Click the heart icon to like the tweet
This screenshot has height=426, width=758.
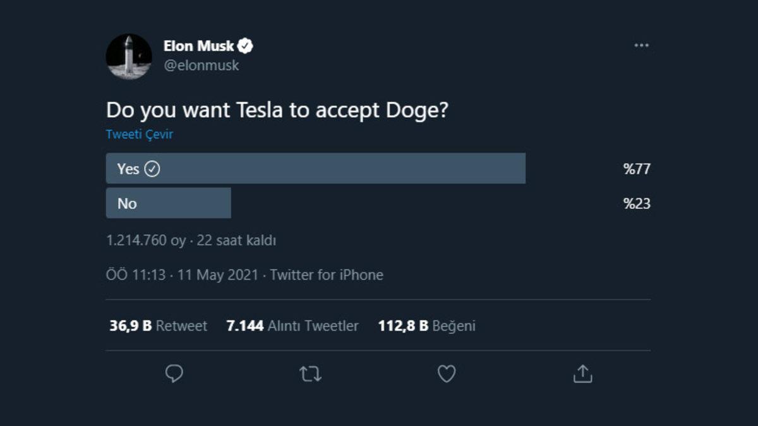click(x=446, y=374)
